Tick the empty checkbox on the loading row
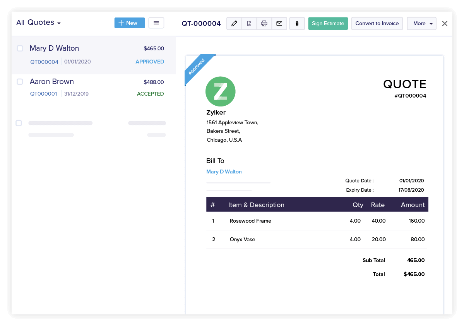The width and height of the screenshot is (464, 326). pyautogui.click(x=19, y=123)
